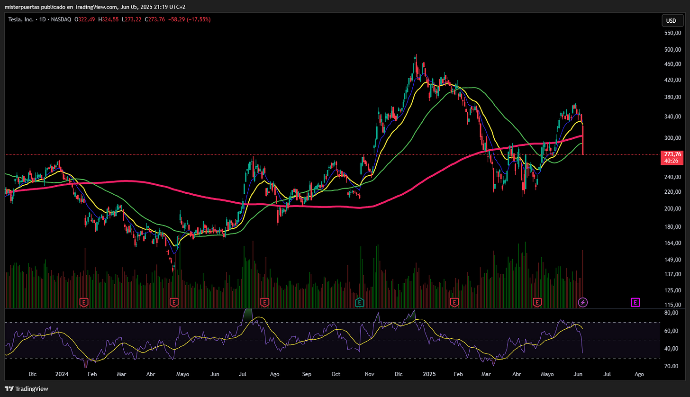Click the bar countdown timer 40:26
The height and width of the screenshot is (397, 690).
(671, 161)
